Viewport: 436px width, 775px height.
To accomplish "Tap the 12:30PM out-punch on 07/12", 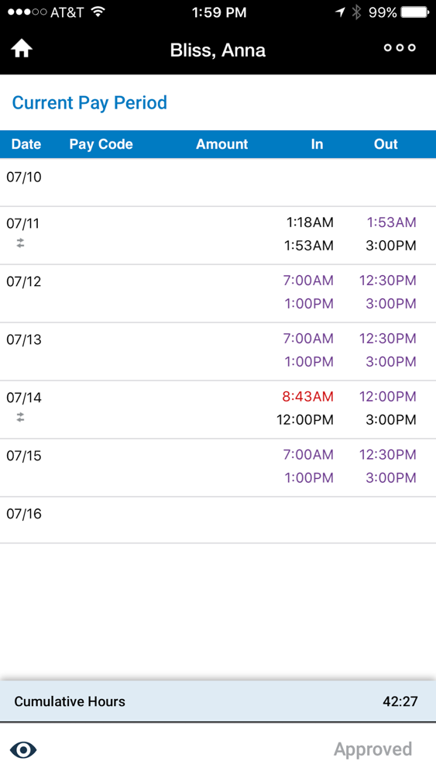I will pos(388,281).
